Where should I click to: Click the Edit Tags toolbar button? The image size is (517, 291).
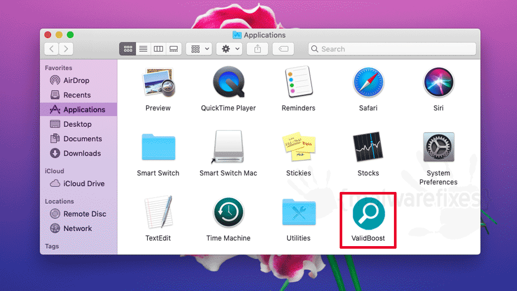[x=283, y=49]
